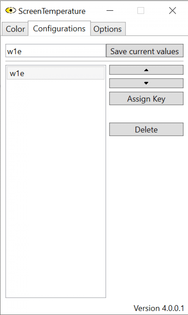Click empty space in the configurations list

point(55,188)
